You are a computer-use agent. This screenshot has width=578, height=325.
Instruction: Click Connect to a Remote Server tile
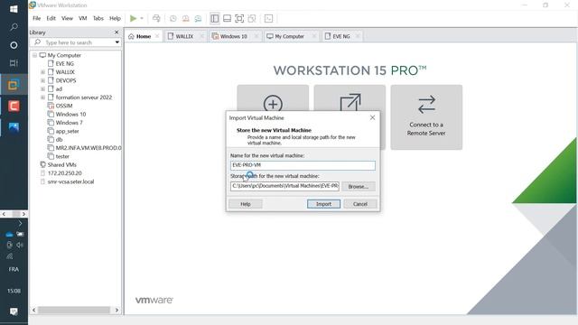(426, 117)
